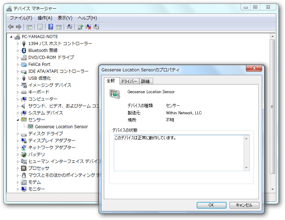
Task: Select the Geosense Location Sensor device icon
Action: point(30,126)
